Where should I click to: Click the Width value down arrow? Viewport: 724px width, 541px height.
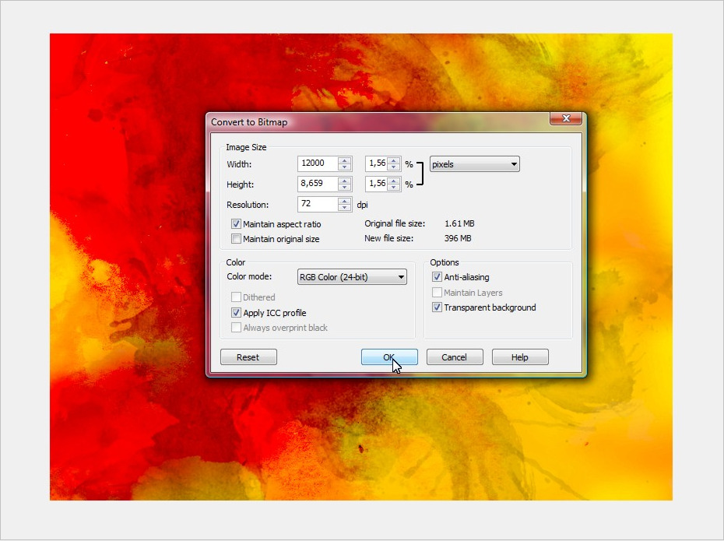click(x=344, y=167)
